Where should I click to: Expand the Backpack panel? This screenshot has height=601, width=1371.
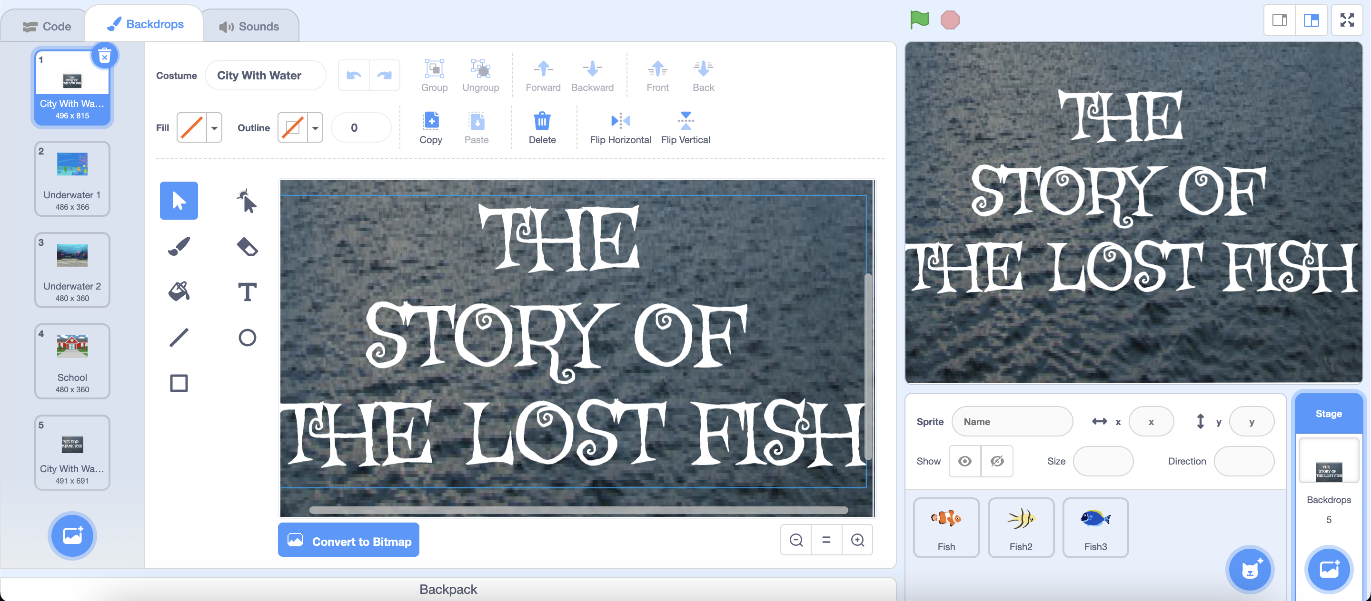click(x=447, y=589)
